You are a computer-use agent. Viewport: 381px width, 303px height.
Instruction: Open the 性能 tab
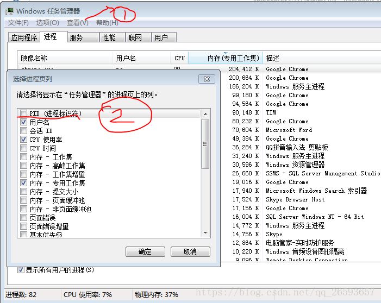click(x=113, y=37)
